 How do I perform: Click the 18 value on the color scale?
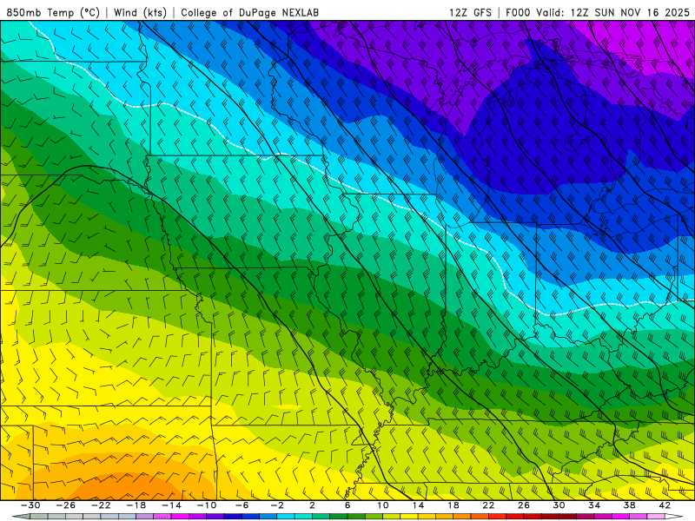click(x=453, y=505)
